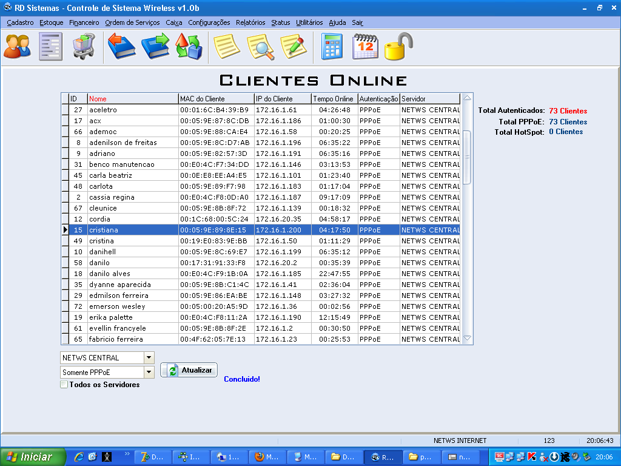
Task: Click the Tempo Online column header
Action: pos(335,99)
